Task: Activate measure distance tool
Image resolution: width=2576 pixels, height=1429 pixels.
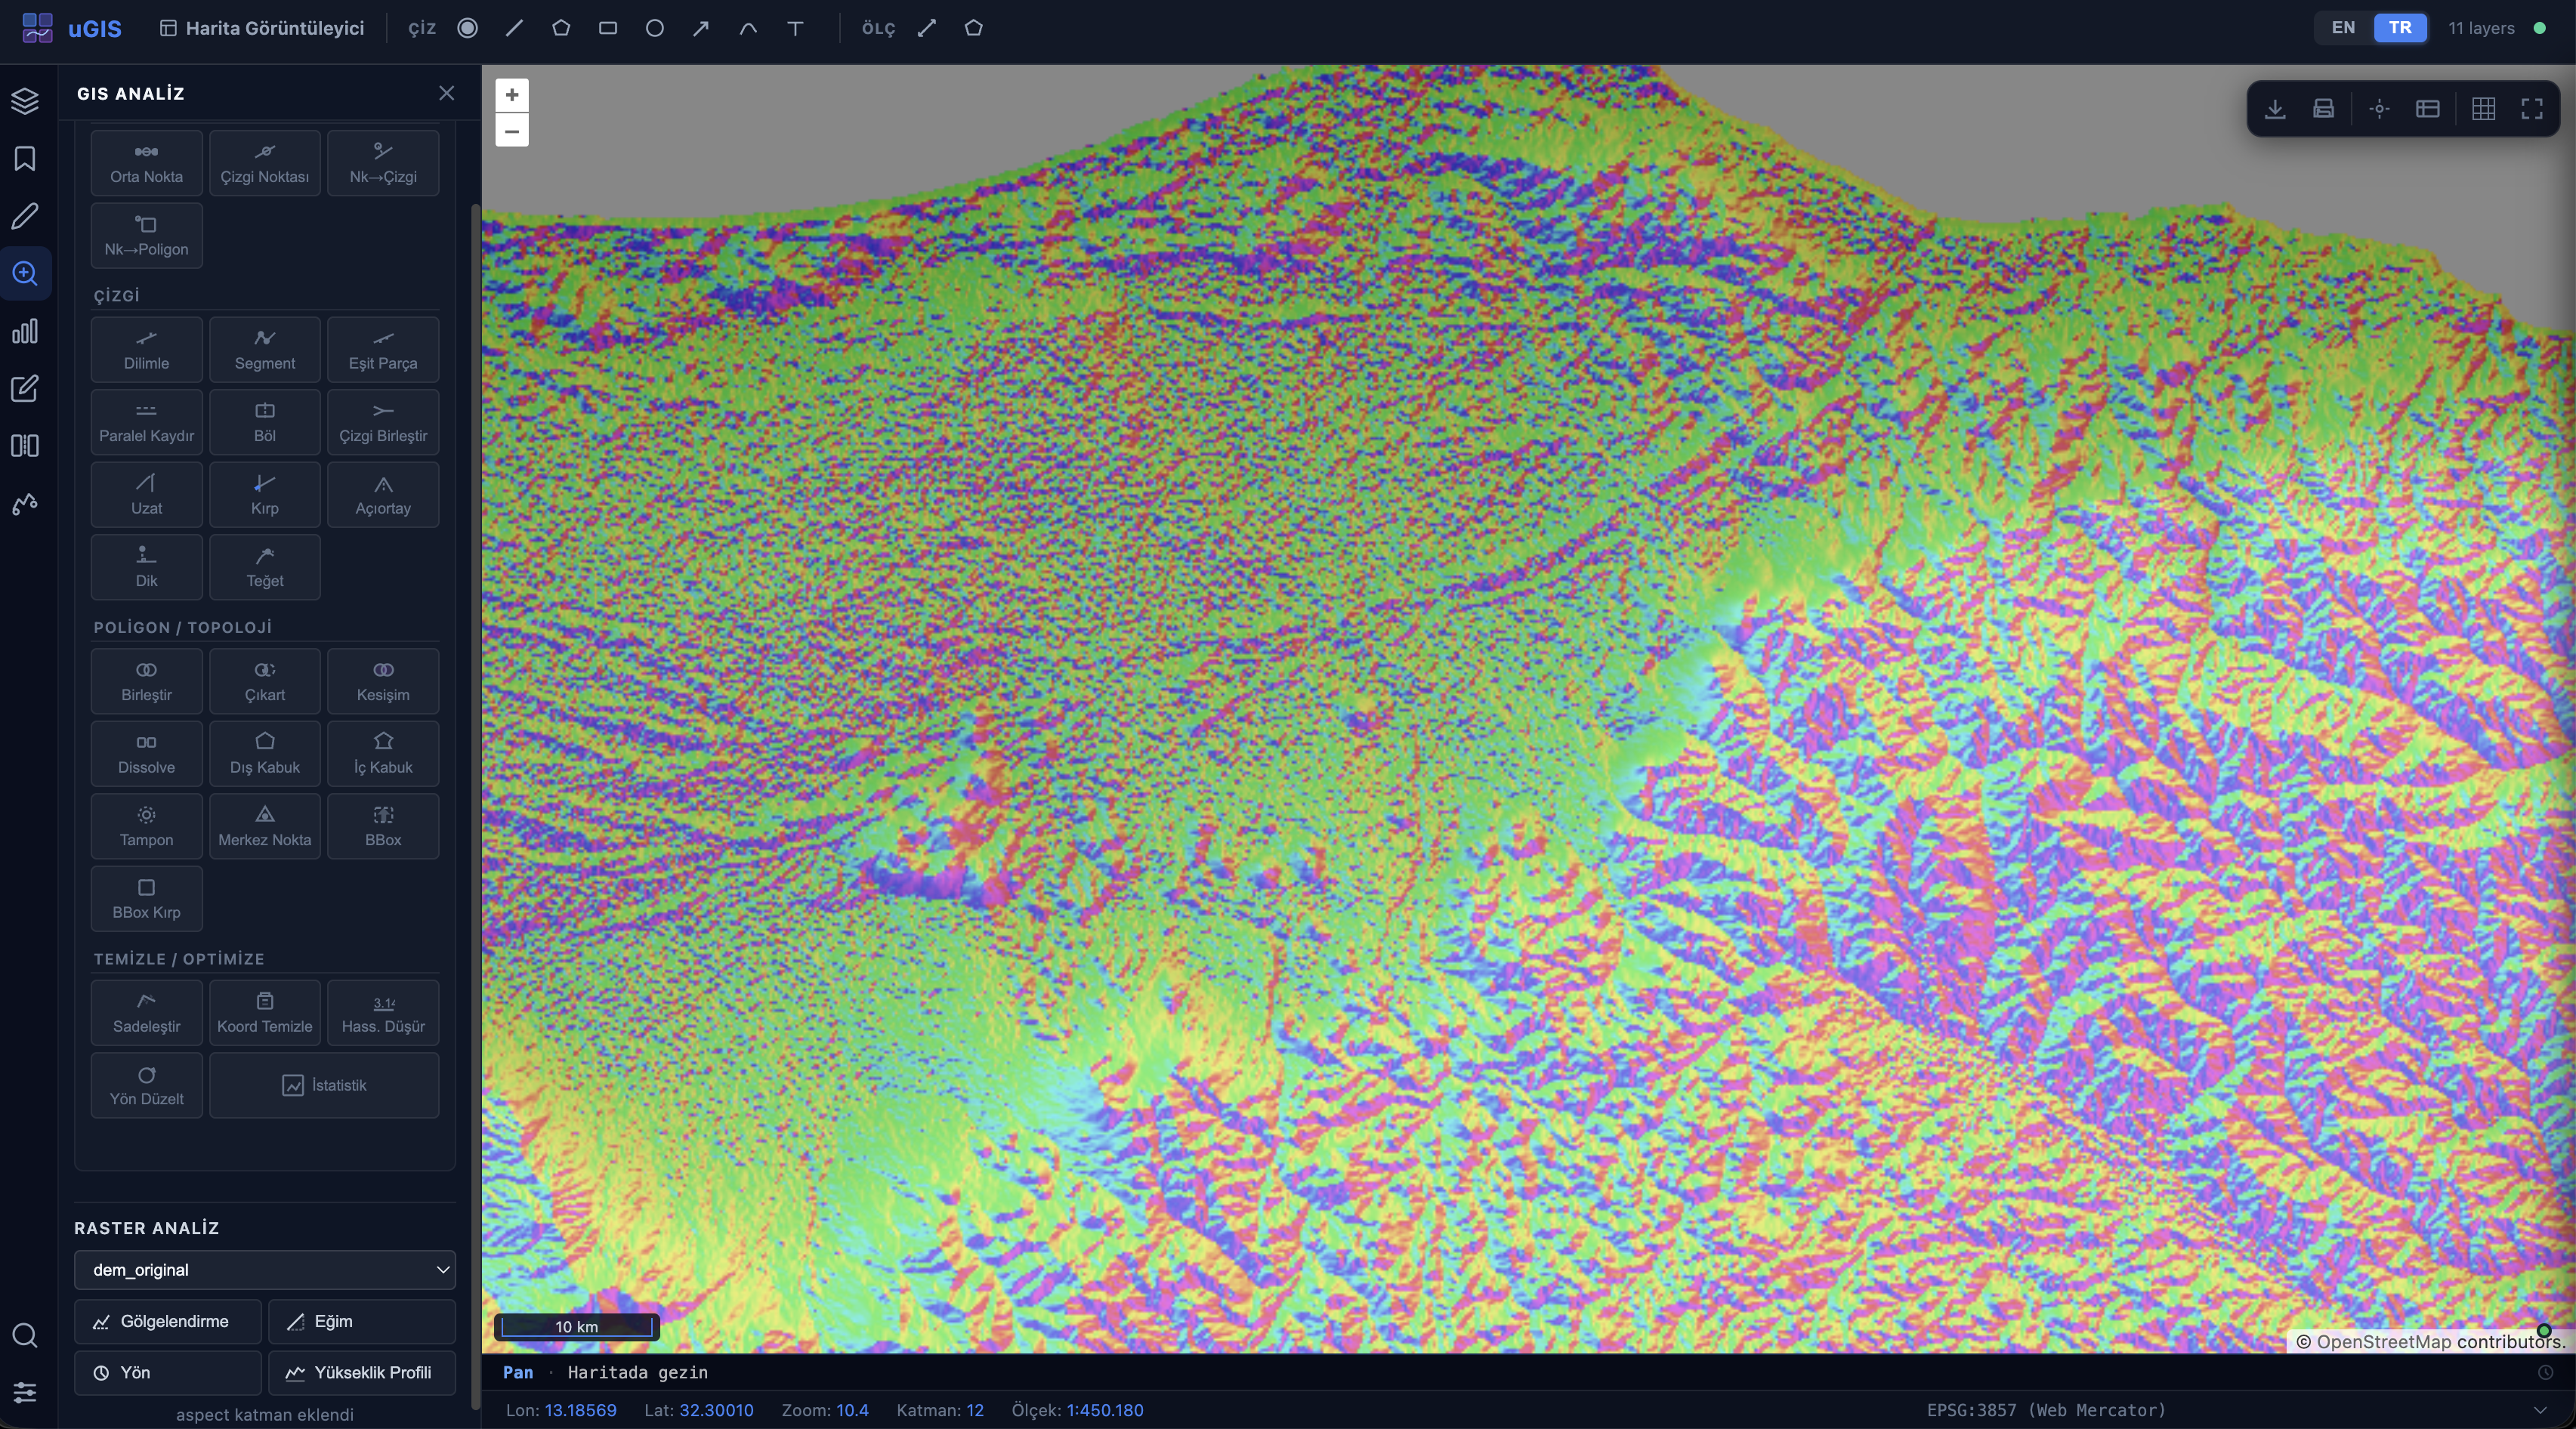Action: coord(927,28)
